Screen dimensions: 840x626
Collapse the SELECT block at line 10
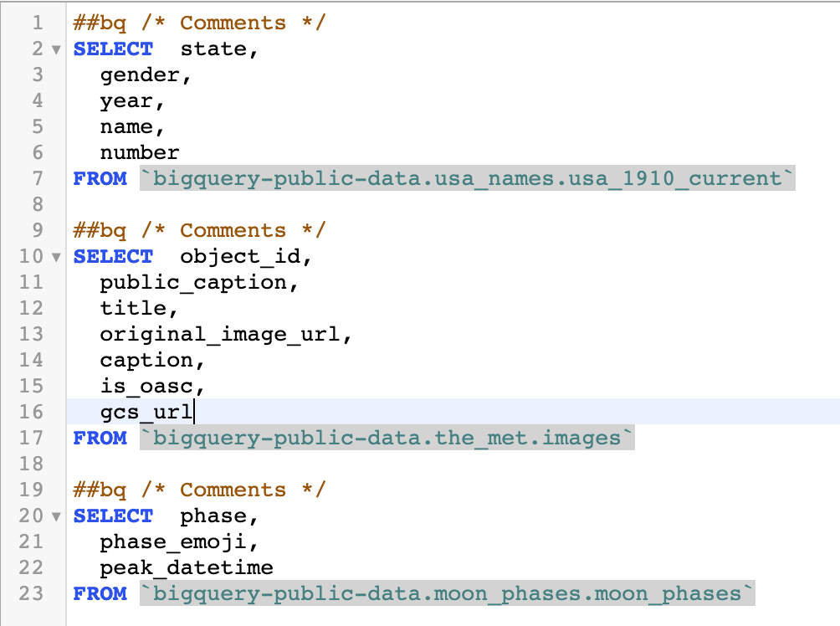[56, 257]
